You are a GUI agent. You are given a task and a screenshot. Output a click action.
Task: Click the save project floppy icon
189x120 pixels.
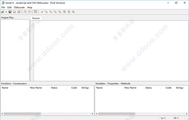(x=10, y=12)
